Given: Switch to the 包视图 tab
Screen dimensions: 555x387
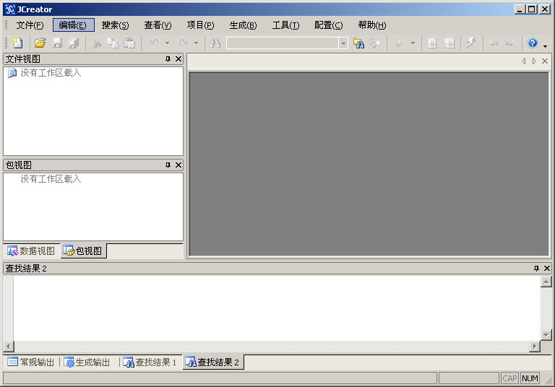Looking at the screenshot, I should (84, 251).
